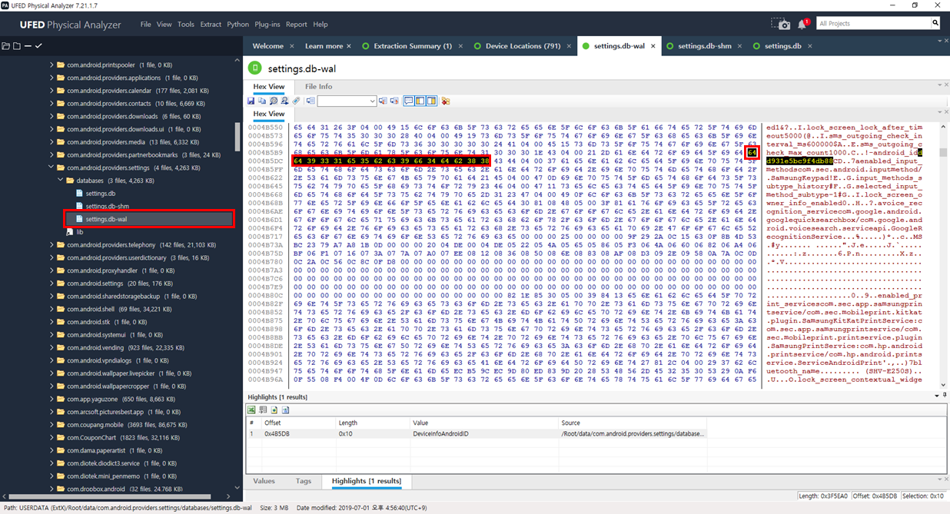This screenshot has height=514, width=950.
Task: Switch to the Tags tab at bottom
Action: click(x=304, y=481)
